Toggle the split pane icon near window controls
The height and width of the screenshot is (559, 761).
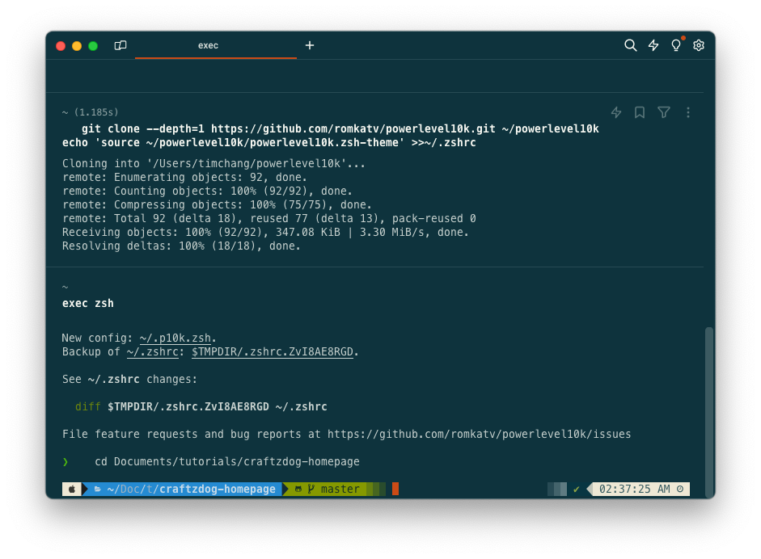click(120, 45)
